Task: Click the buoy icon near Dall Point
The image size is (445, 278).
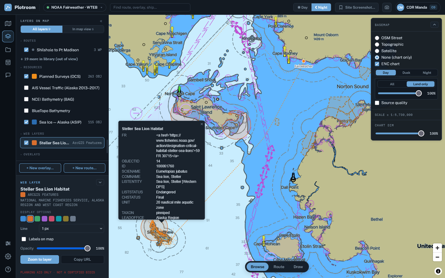Action: (x=293, y=177)
